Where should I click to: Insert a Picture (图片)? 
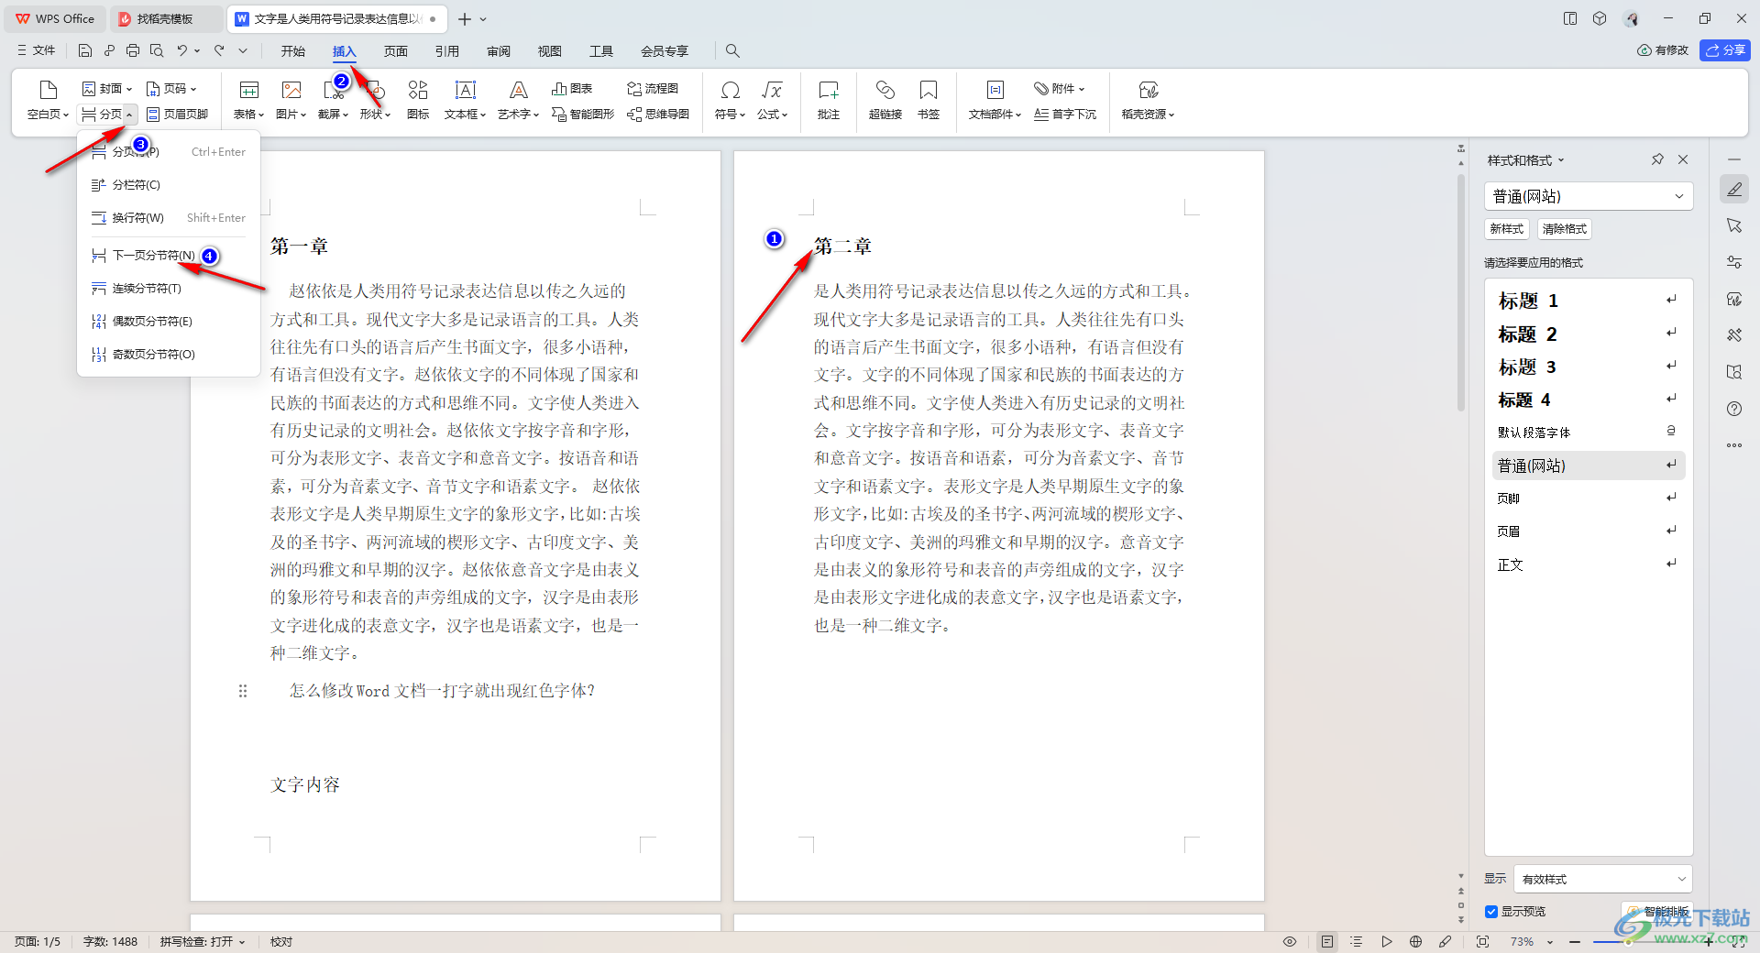(x=291, y=100)
